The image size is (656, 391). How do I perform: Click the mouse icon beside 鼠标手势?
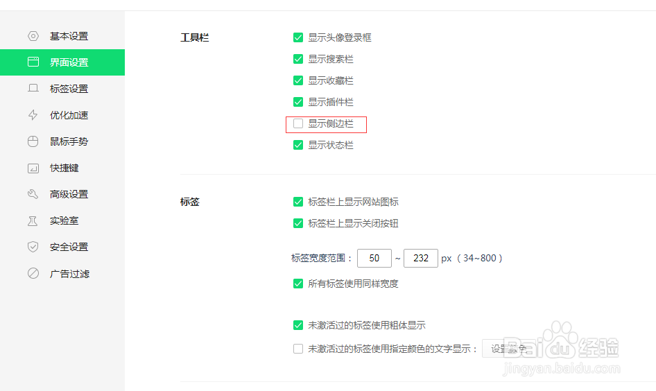pos(33,141)
